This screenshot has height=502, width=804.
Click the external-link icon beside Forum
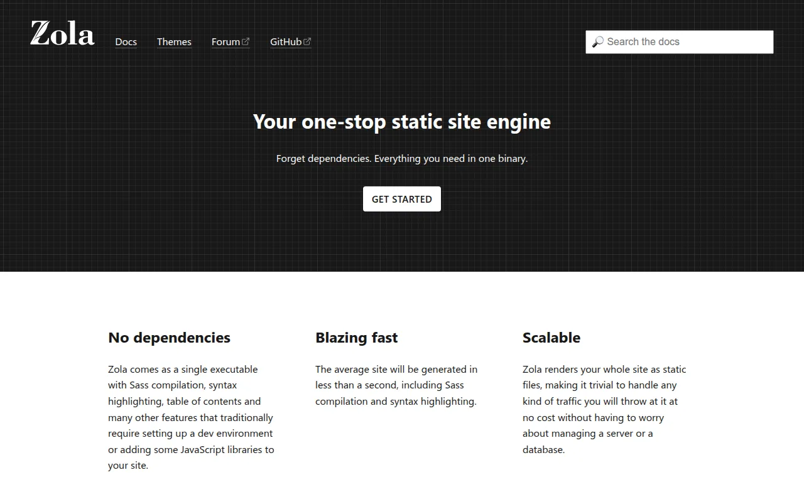click(x=246, y=41)
